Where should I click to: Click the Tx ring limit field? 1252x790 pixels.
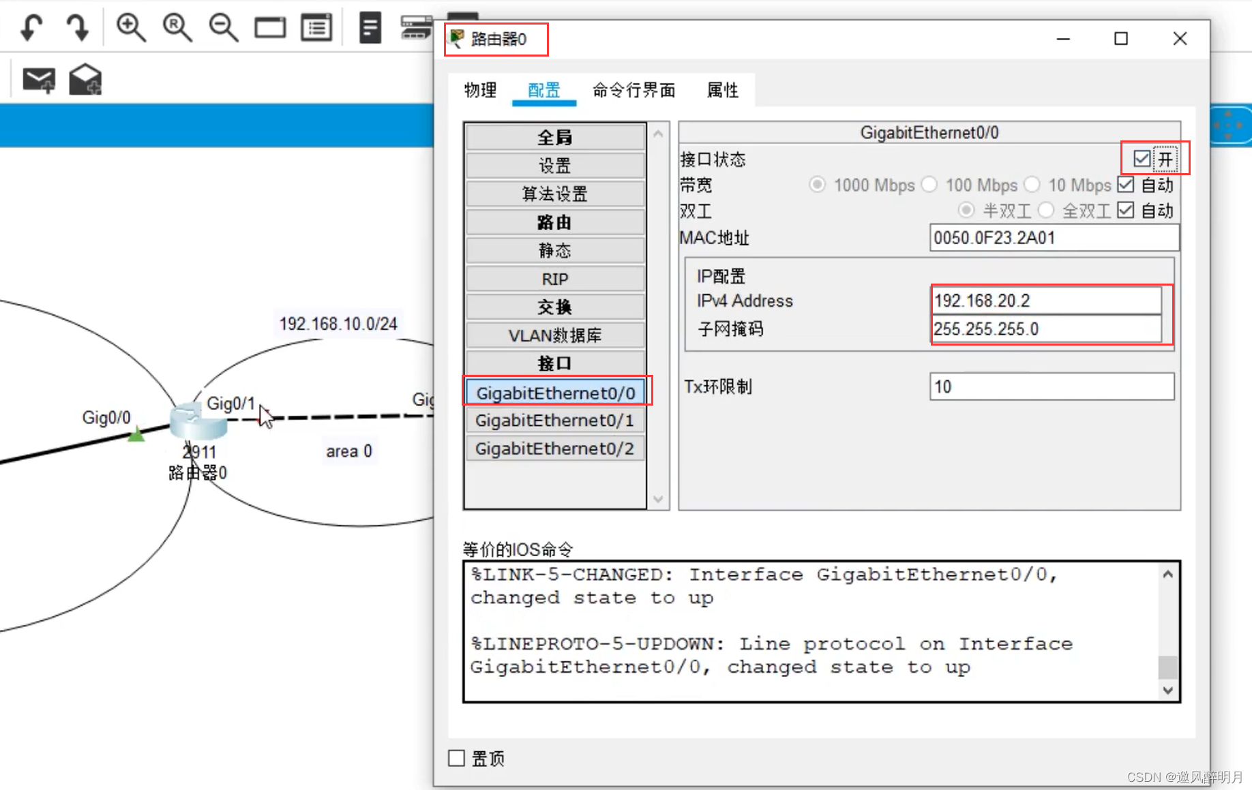point(1052,386)
